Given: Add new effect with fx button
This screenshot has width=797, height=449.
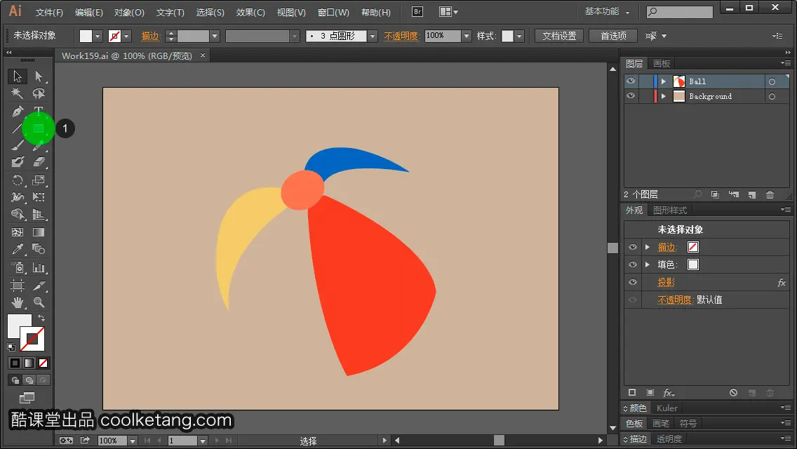Looking at the screenshot, I should [669, 393].
